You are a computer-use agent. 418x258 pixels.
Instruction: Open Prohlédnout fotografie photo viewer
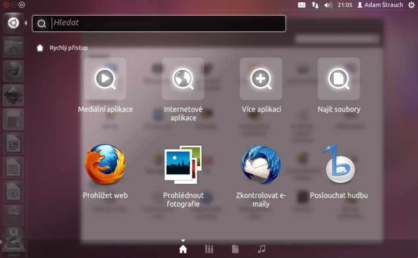pyautogui.click(x=183, y=176)
